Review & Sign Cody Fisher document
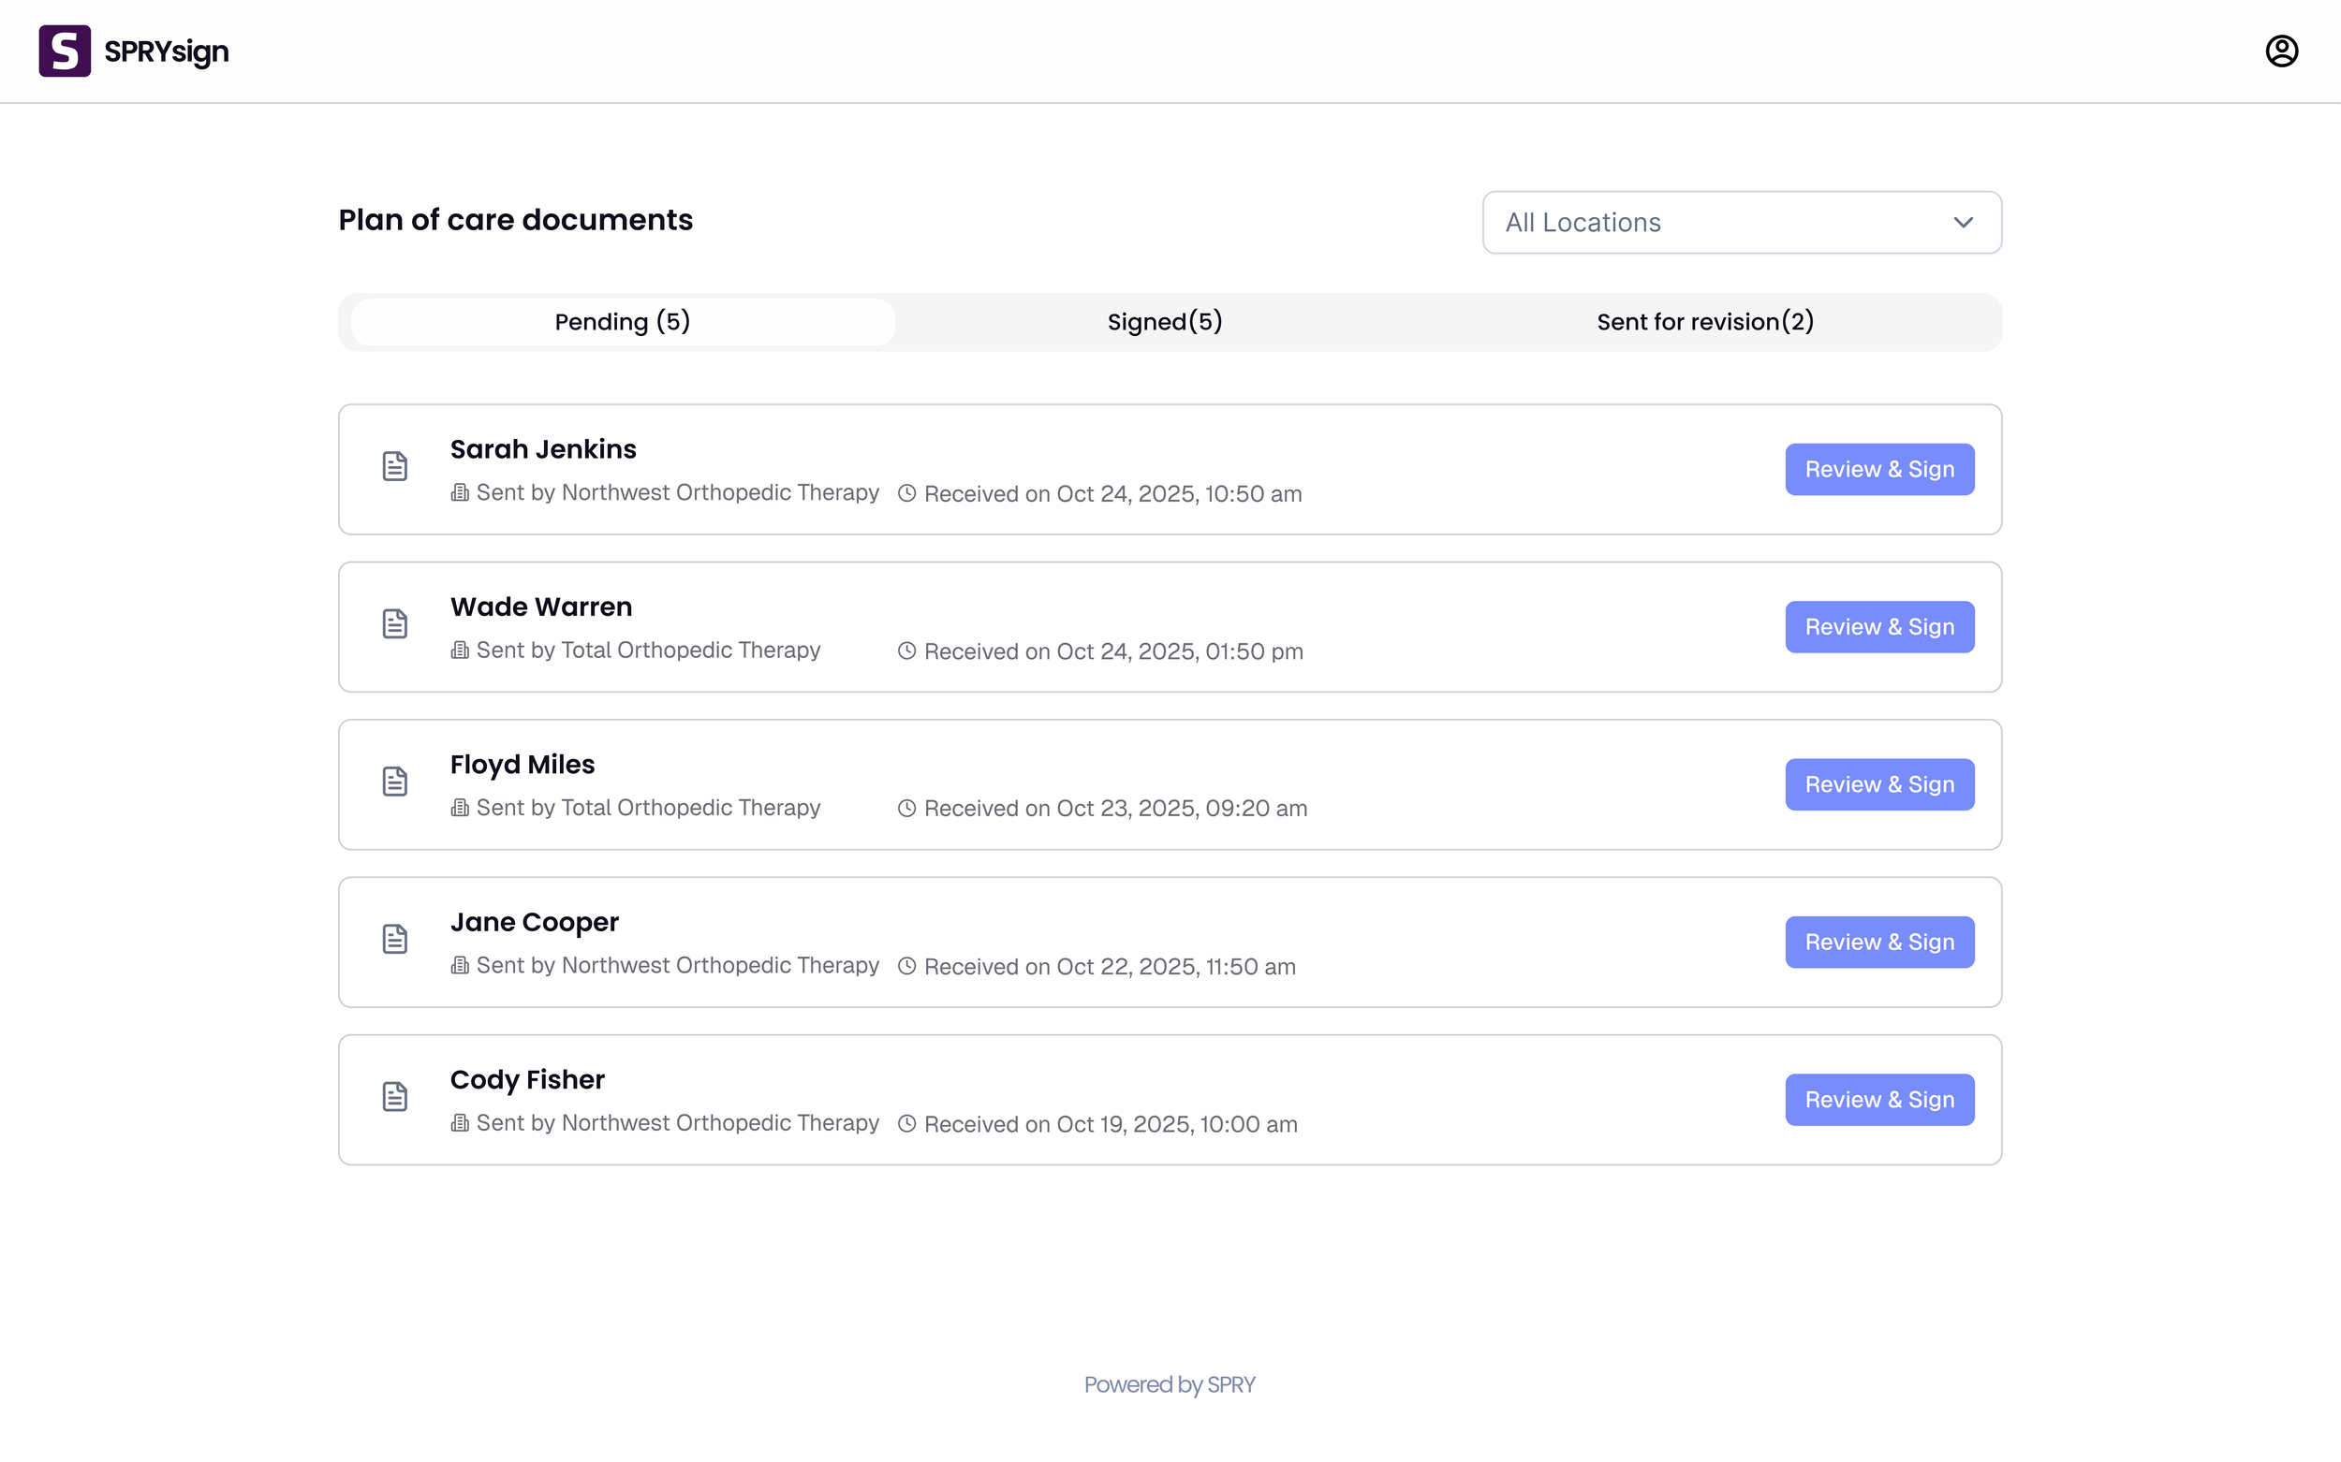The width and height of the screenshot is (2341, 1462). 1879,1101
